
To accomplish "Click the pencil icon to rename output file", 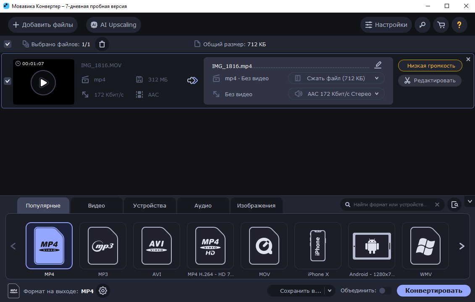I will pos(378,65).
